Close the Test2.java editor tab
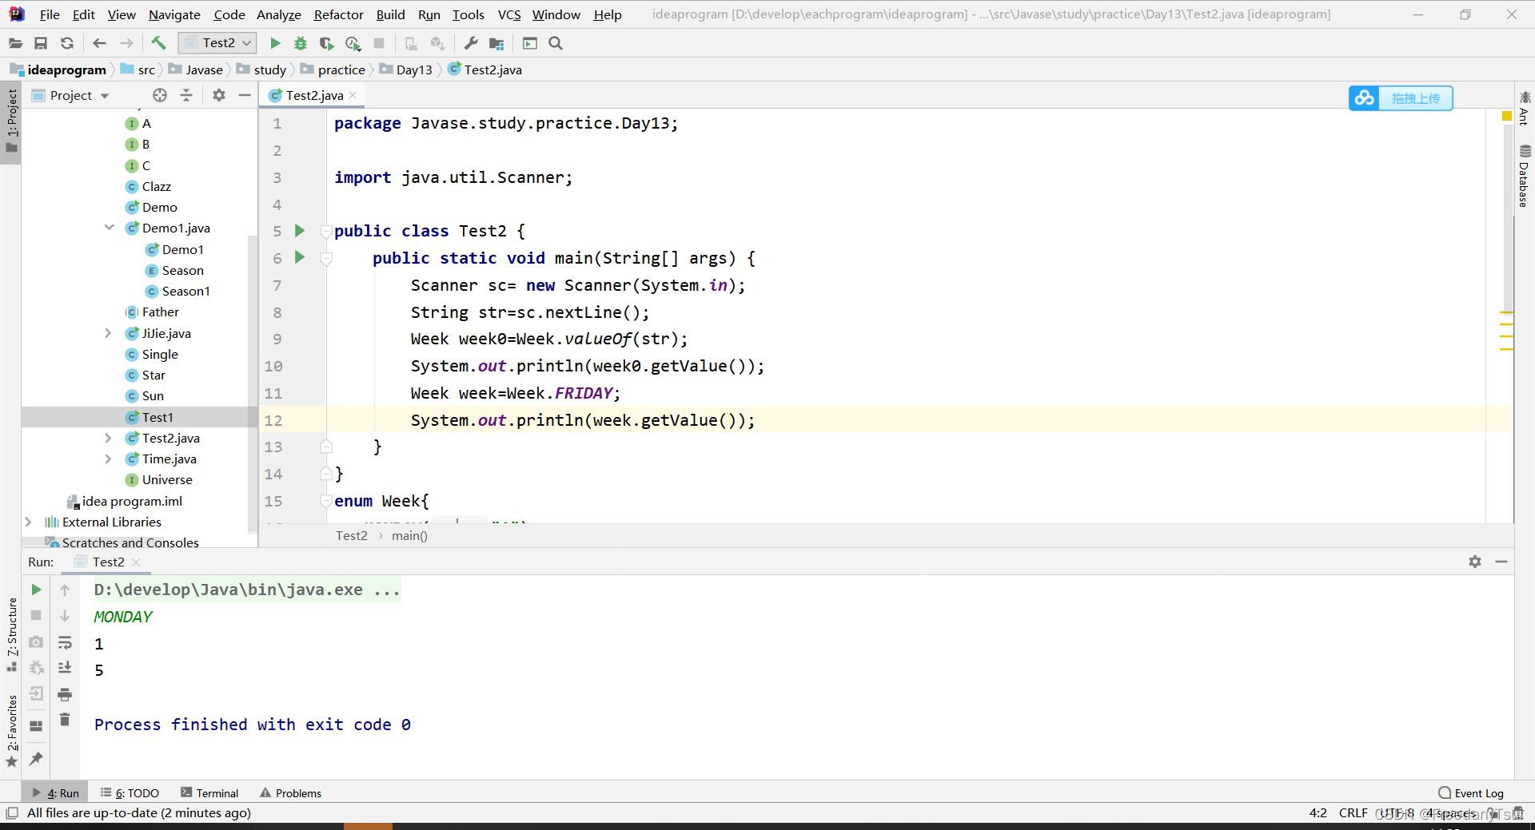The width and height of the screenshot is (1535, 830). tap(353, 95)
